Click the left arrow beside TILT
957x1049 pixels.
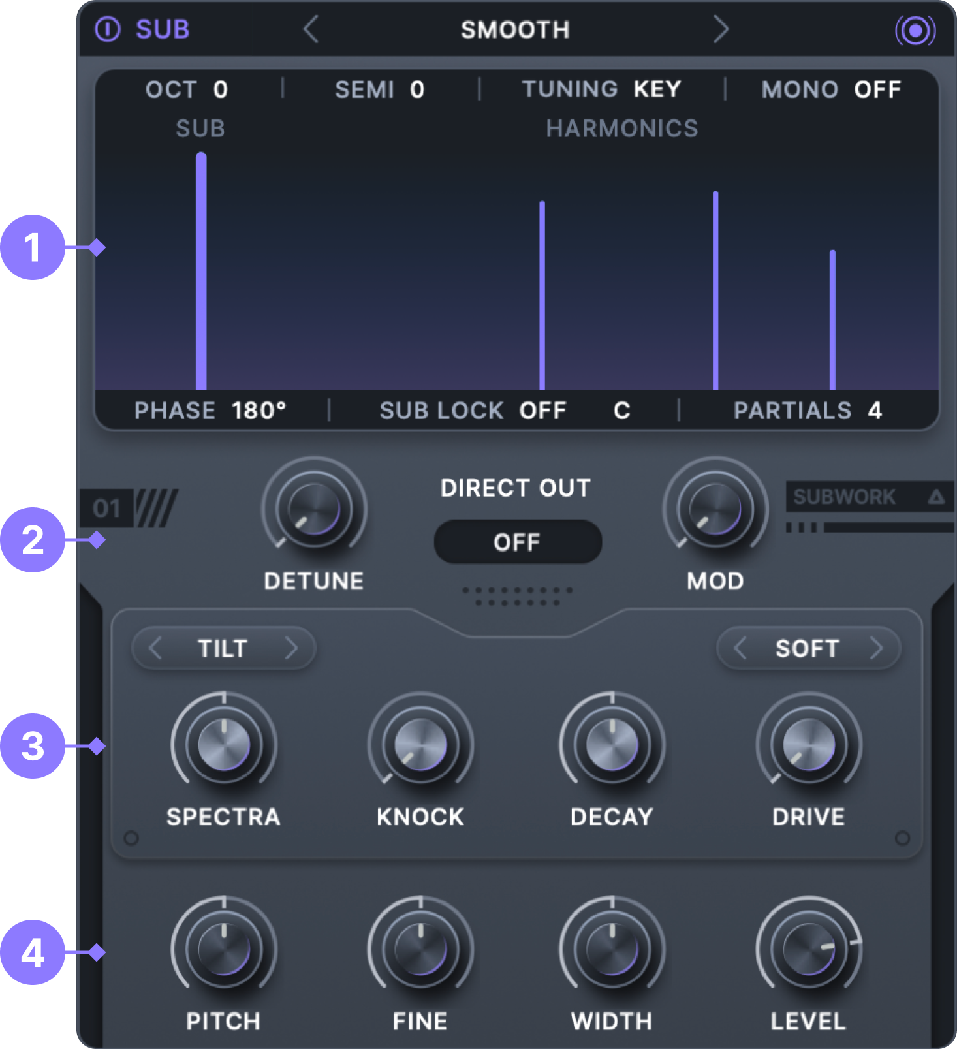[x=155, y=648]
